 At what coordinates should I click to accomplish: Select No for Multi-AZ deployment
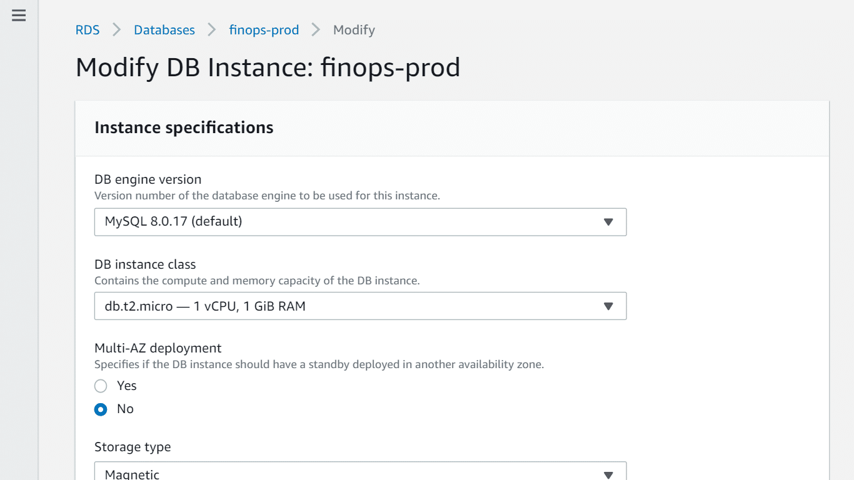101,409
